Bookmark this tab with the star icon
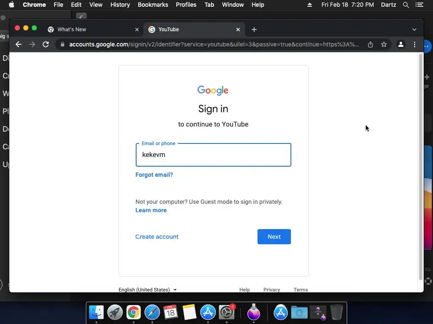 point(384,44)
